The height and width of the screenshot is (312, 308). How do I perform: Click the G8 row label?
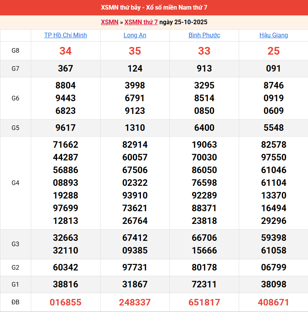pos(15,51)
